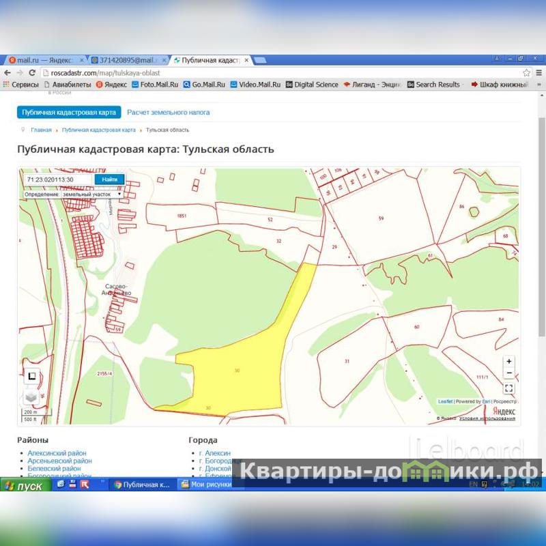The height and width of the screenshot is (546, 546).
Task: Click the browser address bar
Action: point(273,73)
